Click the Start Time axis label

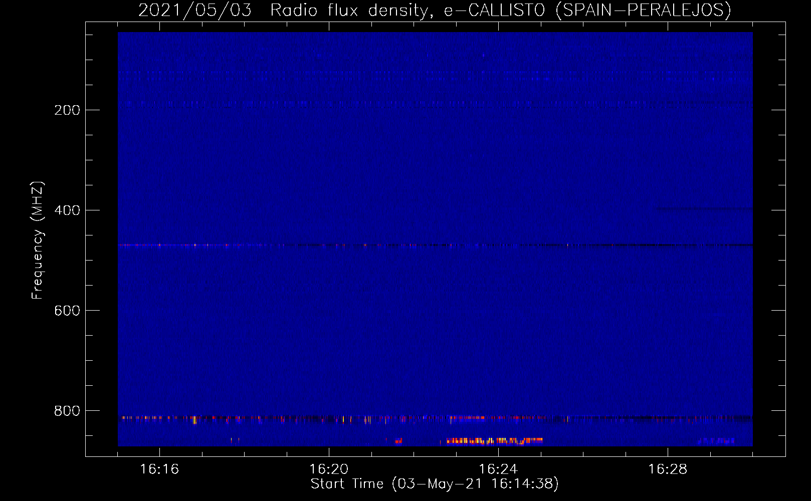(x=435, y=484)
